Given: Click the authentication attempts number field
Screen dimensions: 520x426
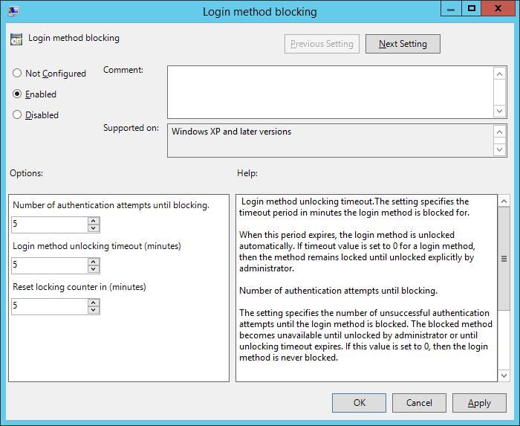Looking at the screenshot, I should click(x=49, y=225).
